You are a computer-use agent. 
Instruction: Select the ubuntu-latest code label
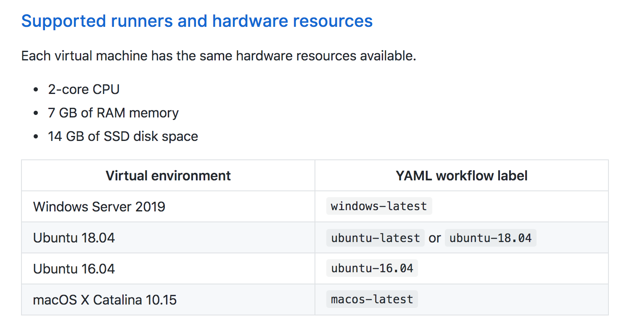coord(375,238)
